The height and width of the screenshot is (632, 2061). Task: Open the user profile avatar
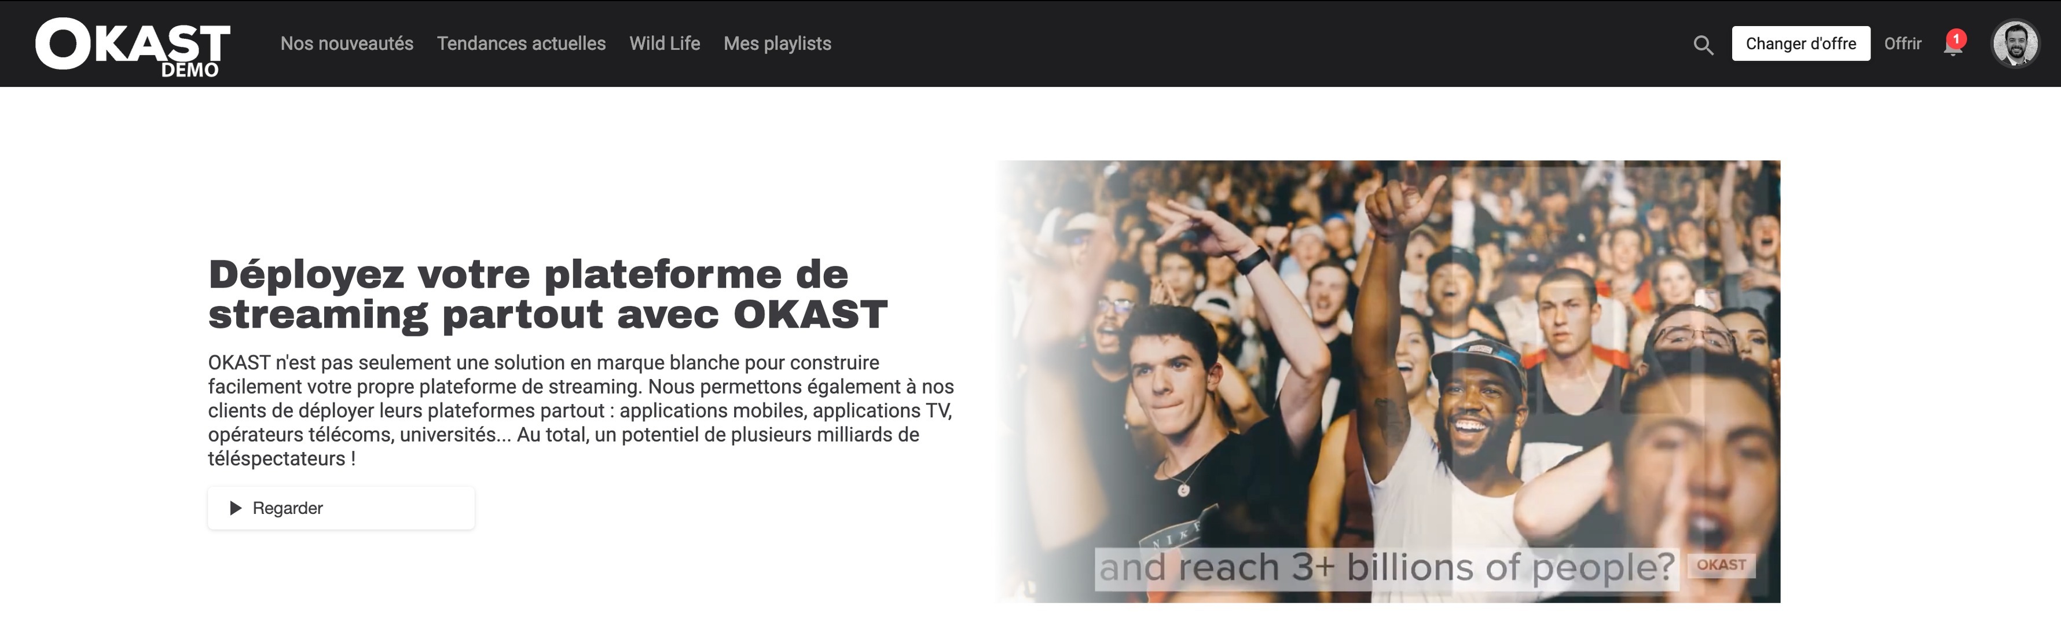click(x=2015, y=43)
